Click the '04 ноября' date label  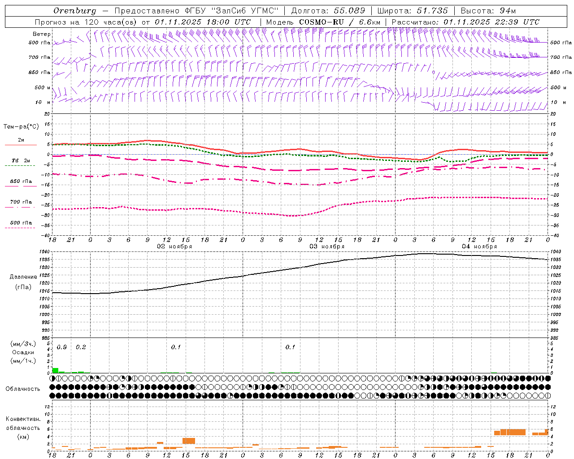click(479, 247)
